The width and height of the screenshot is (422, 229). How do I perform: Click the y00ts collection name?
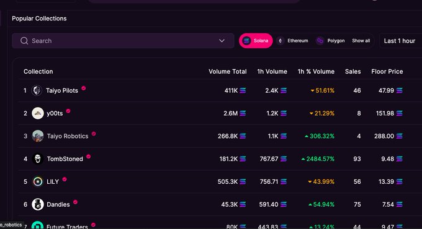tap(55, 113)
